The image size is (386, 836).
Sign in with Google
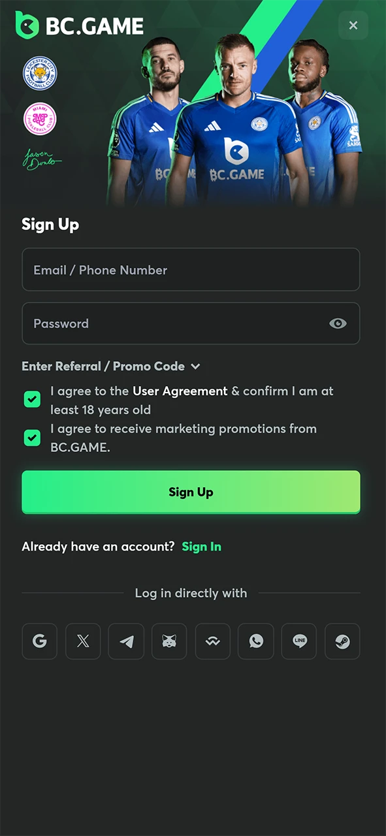click(39, 641)
